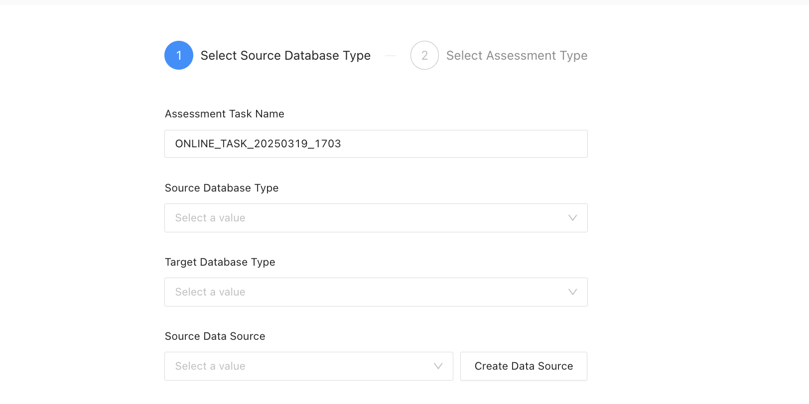The image size is (809, 404).
Task: Click the step 2 number circle
Action: coord(424,55)
